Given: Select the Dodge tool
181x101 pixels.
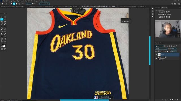Looking at the screenshot, I should (x=2, y=34).
